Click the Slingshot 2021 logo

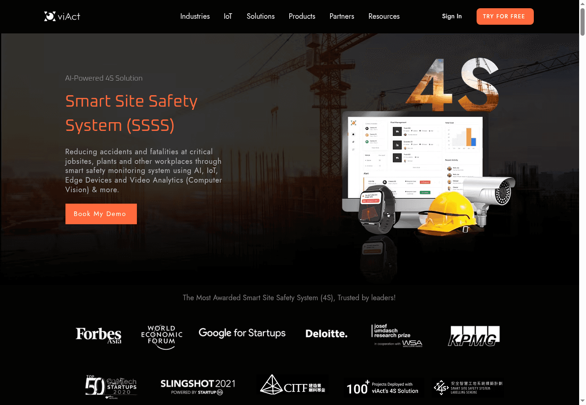[198, 387]
